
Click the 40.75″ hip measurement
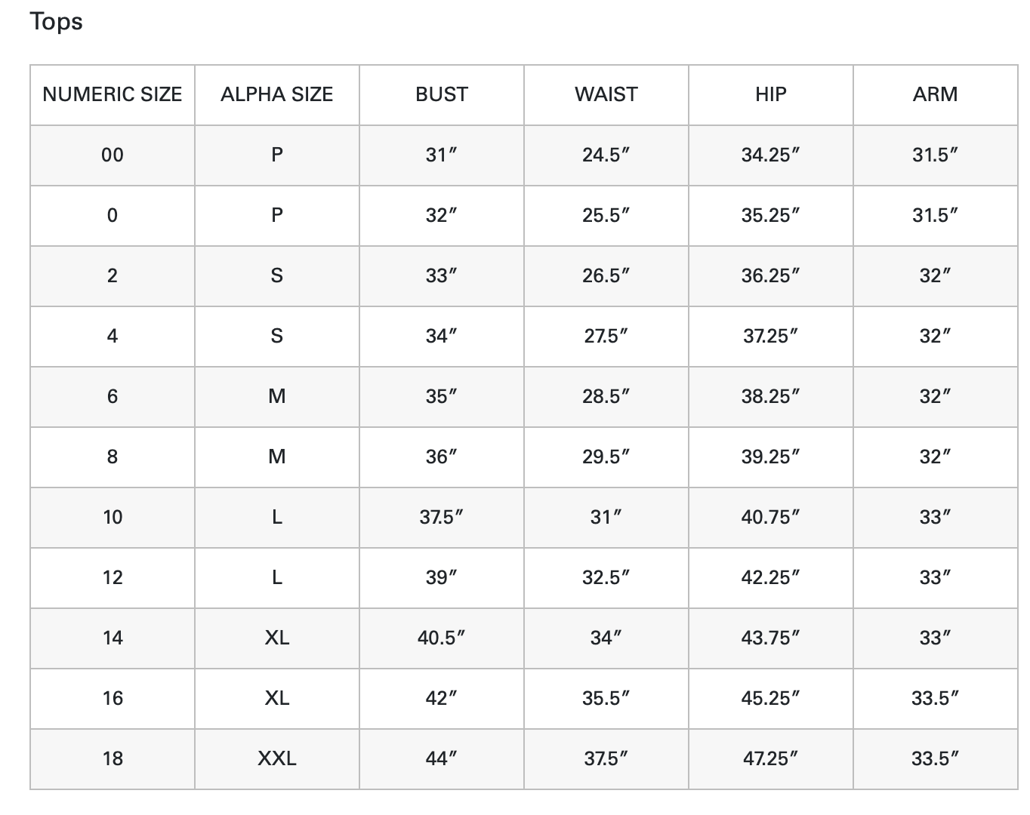(771, 517)
